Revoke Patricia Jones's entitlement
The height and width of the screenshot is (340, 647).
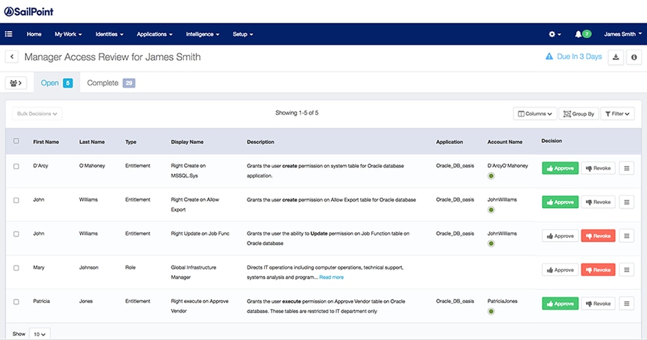click(x=598, y=303)
